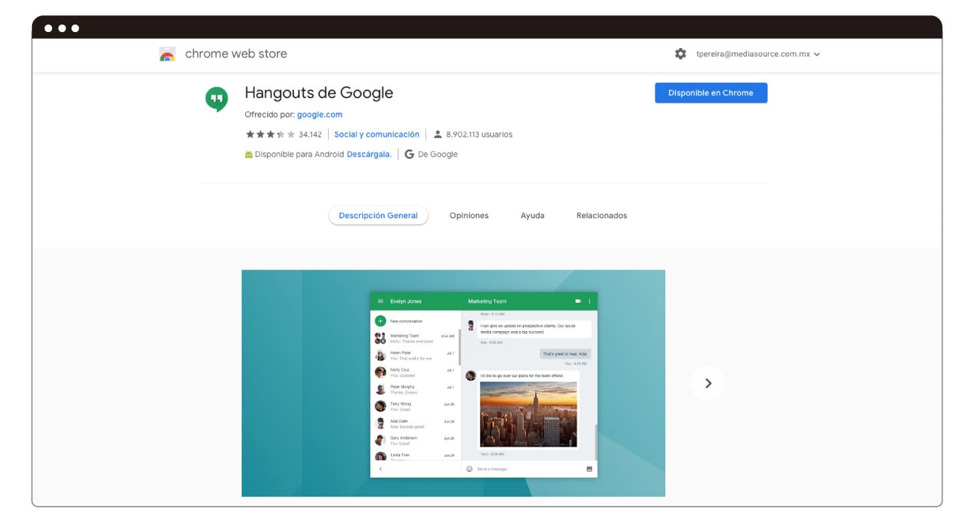Click the green Hangouts app icon

pos(216,99)
